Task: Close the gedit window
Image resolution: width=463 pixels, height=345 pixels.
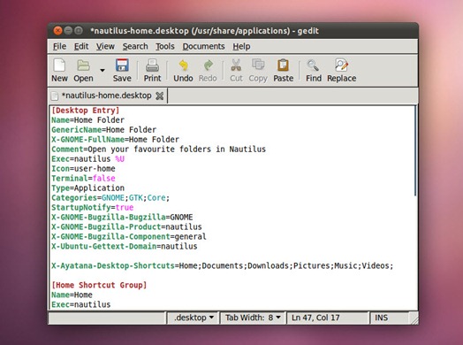Action: click(58, 30)
